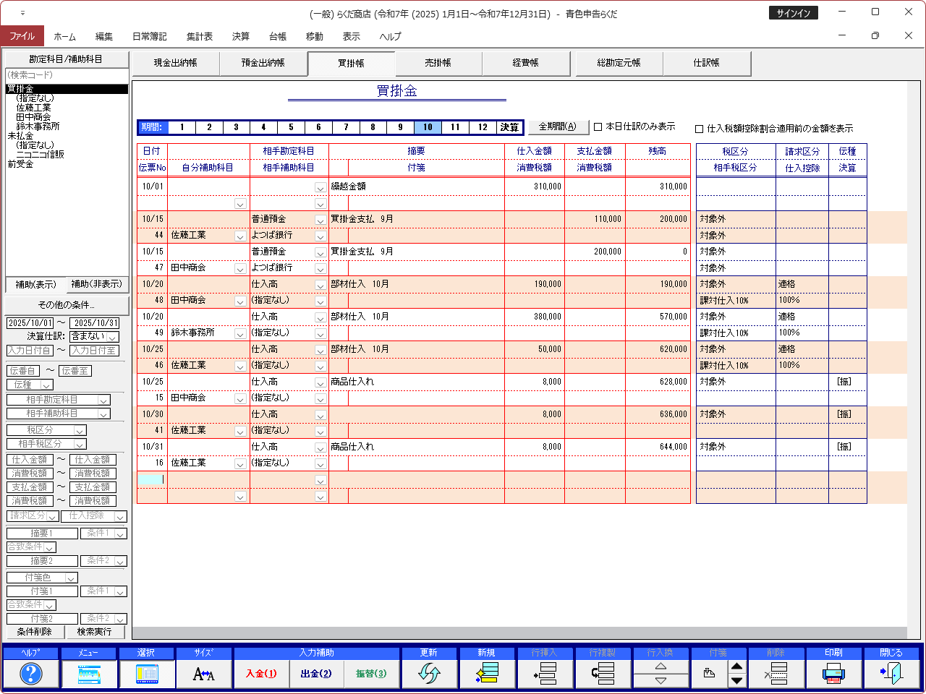The width and height of the screenshot is (926, 694).
Task: Click the Help question mark icon
Action: click(x=30, y=674)
